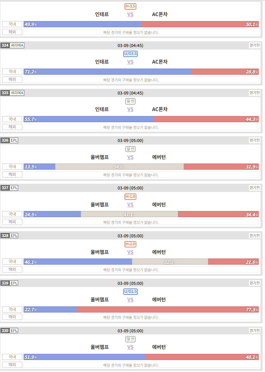Viewport: 265px width, 372px height.
Task: Click the 325 세리에A league label
Action: click(x=12, y=93)
